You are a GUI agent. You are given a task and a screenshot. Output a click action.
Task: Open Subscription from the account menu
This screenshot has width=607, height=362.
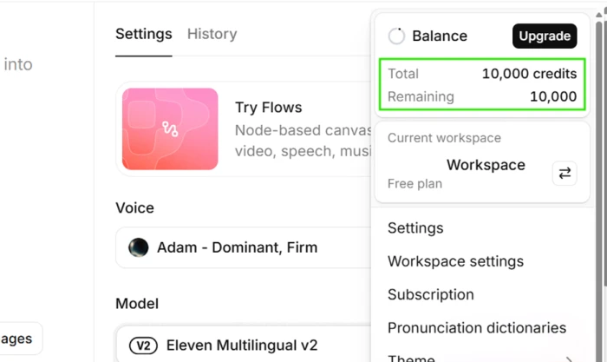pyautogui.click(x=431, y=294)
